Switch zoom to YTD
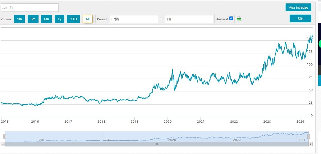The width and height of the screenshot is (321, 154). [73, 19]
